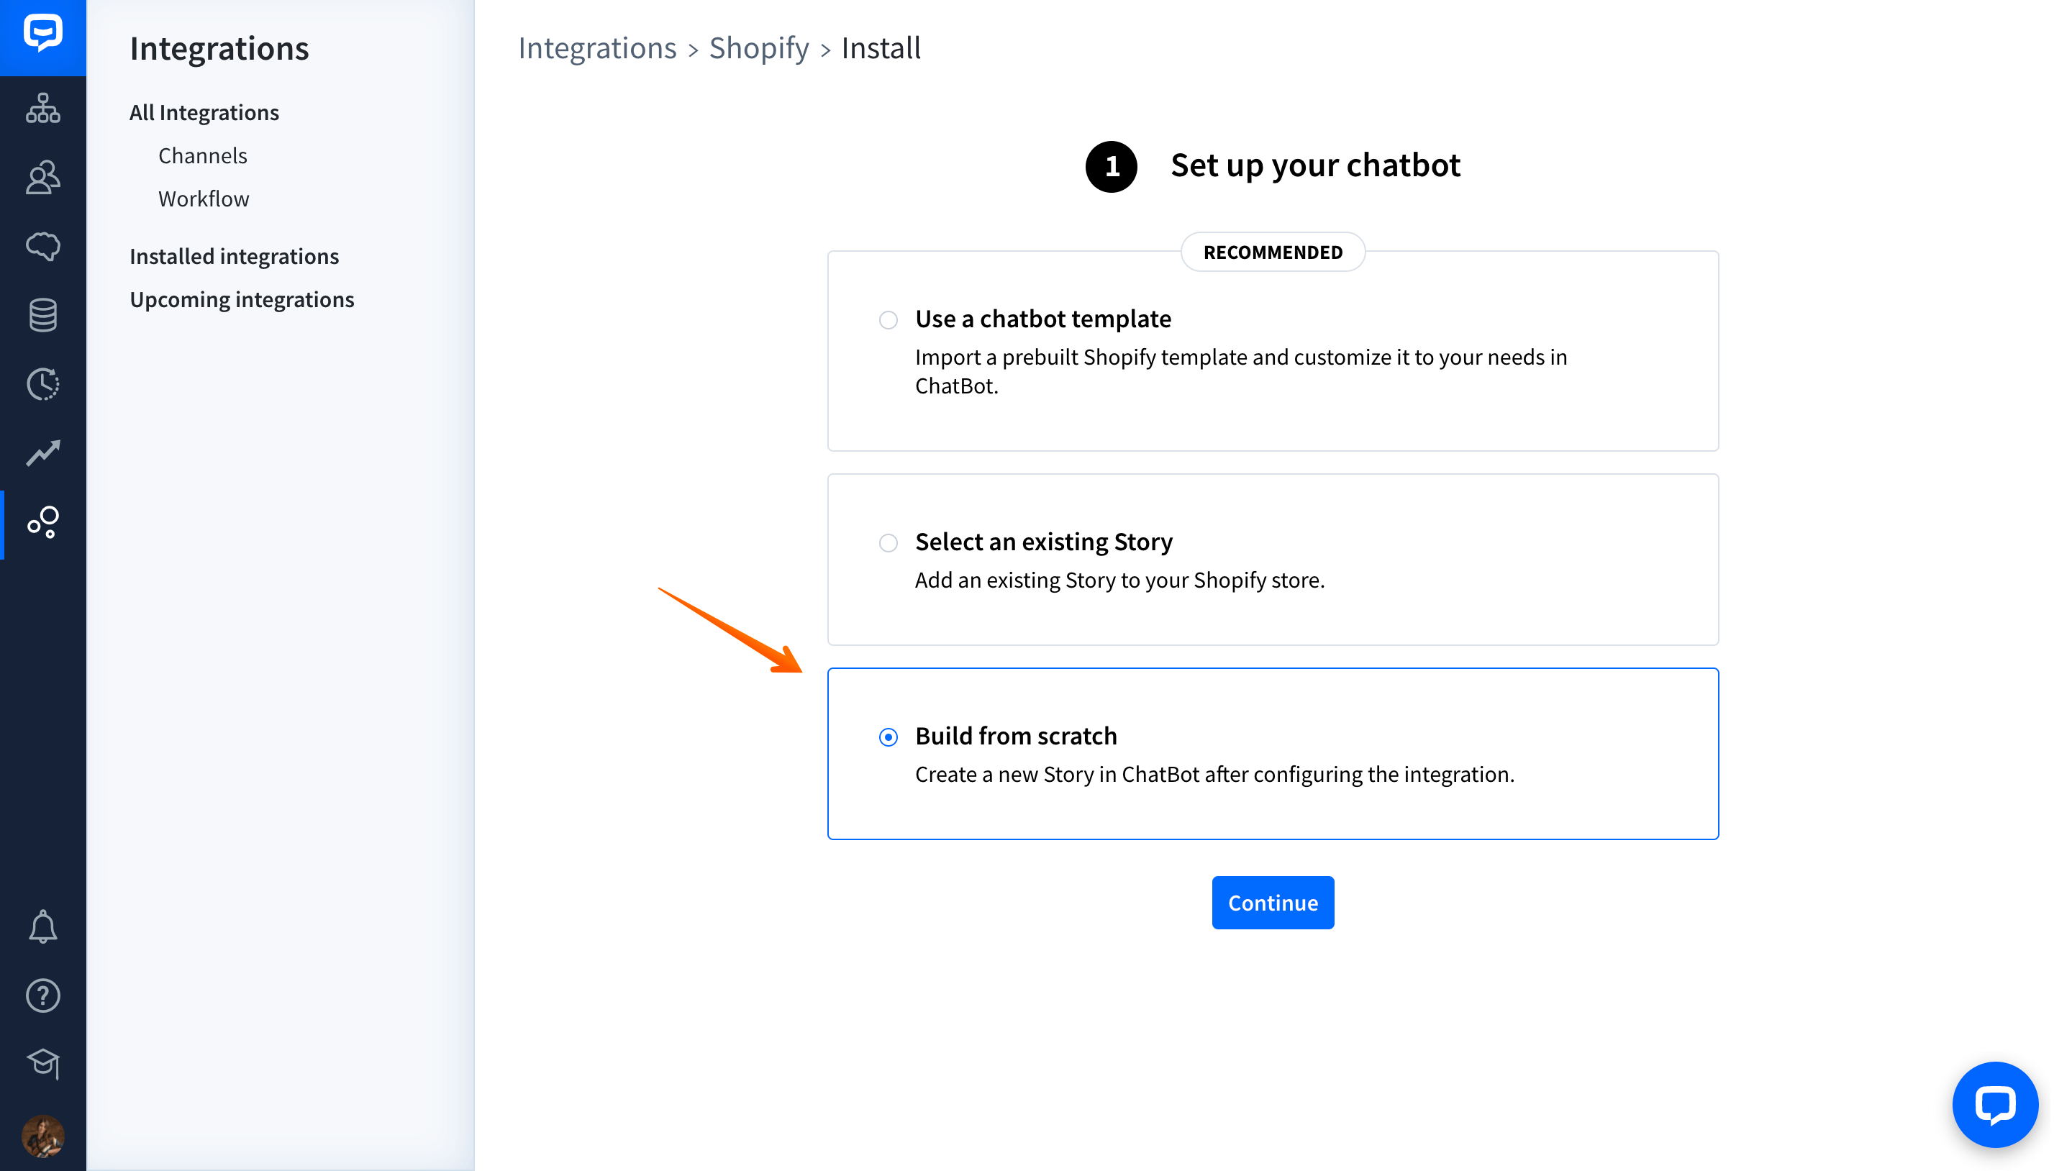Click the 'Add an existing Story' description

[1119, 580]
